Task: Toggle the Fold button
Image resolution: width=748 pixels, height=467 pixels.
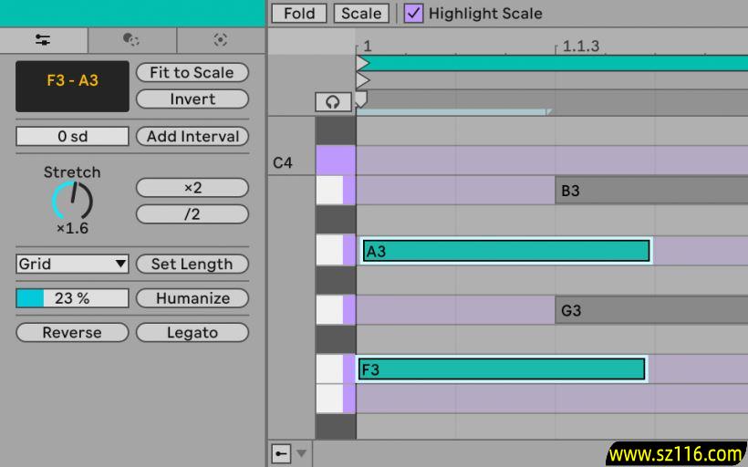Action: pos(298,13)
